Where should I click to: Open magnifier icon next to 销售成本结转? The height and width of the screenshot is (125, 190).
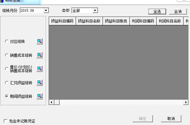(40, 55)
